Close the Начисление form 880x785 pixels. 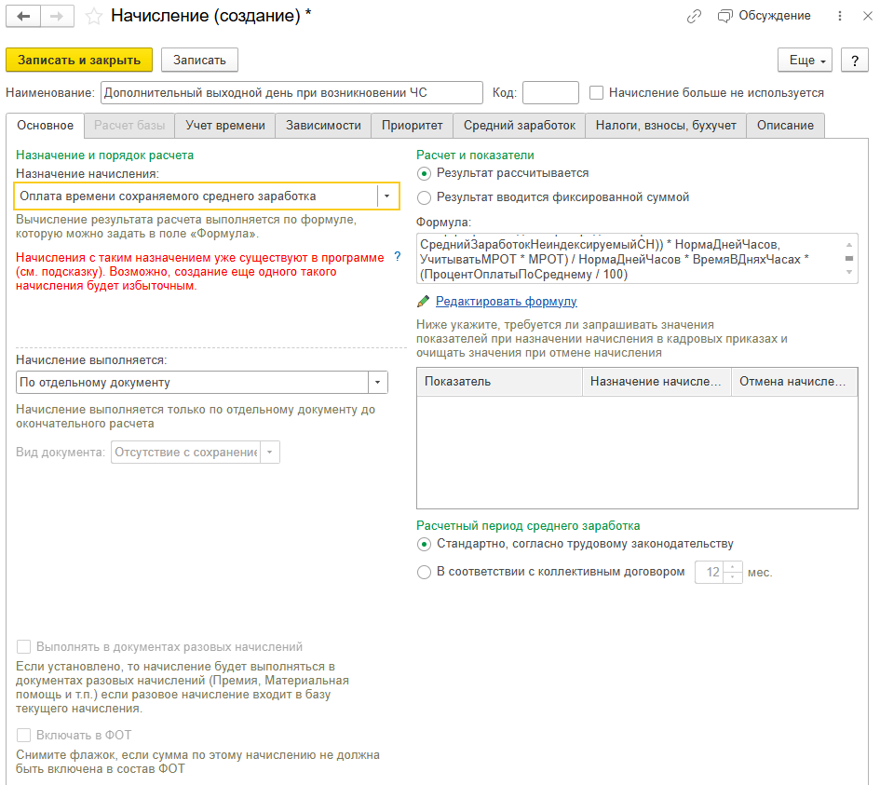pyautogui.click(x=868, y=16)
